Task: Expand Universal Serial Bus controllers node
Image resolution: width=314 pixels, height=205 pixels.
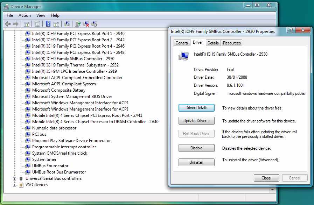Action: pos(14,179)
